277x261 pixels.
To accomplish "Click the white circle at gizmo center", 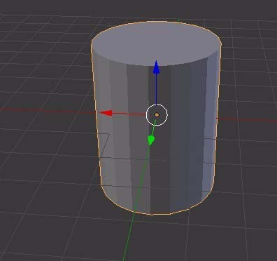I will point(157,115).
